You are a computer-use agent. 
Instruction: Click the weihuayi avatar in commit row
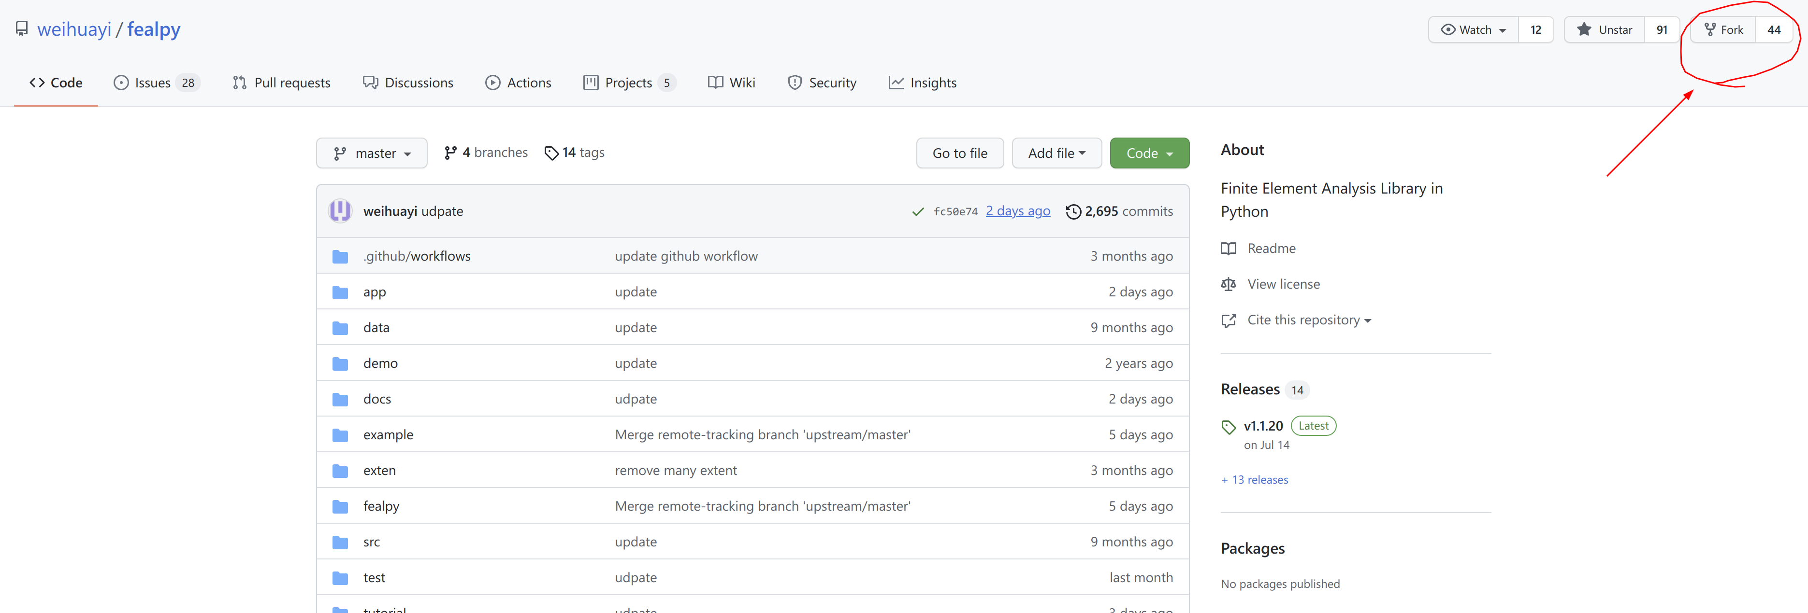tap(340, 211)
